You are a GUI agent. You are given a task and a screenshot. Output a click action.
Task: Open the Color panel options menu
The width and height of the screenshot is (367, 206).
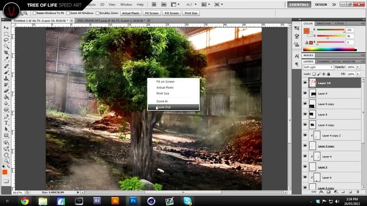click(x=362, y=23)
